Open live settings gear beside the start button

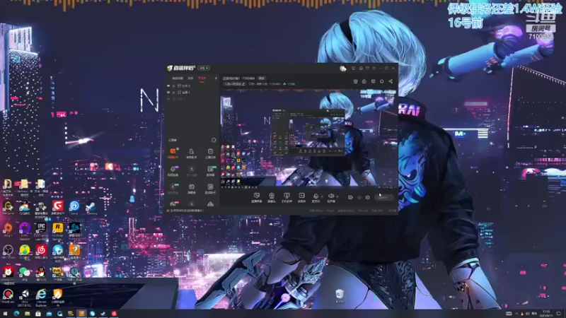pyautogui.click(x=367, y=198)
